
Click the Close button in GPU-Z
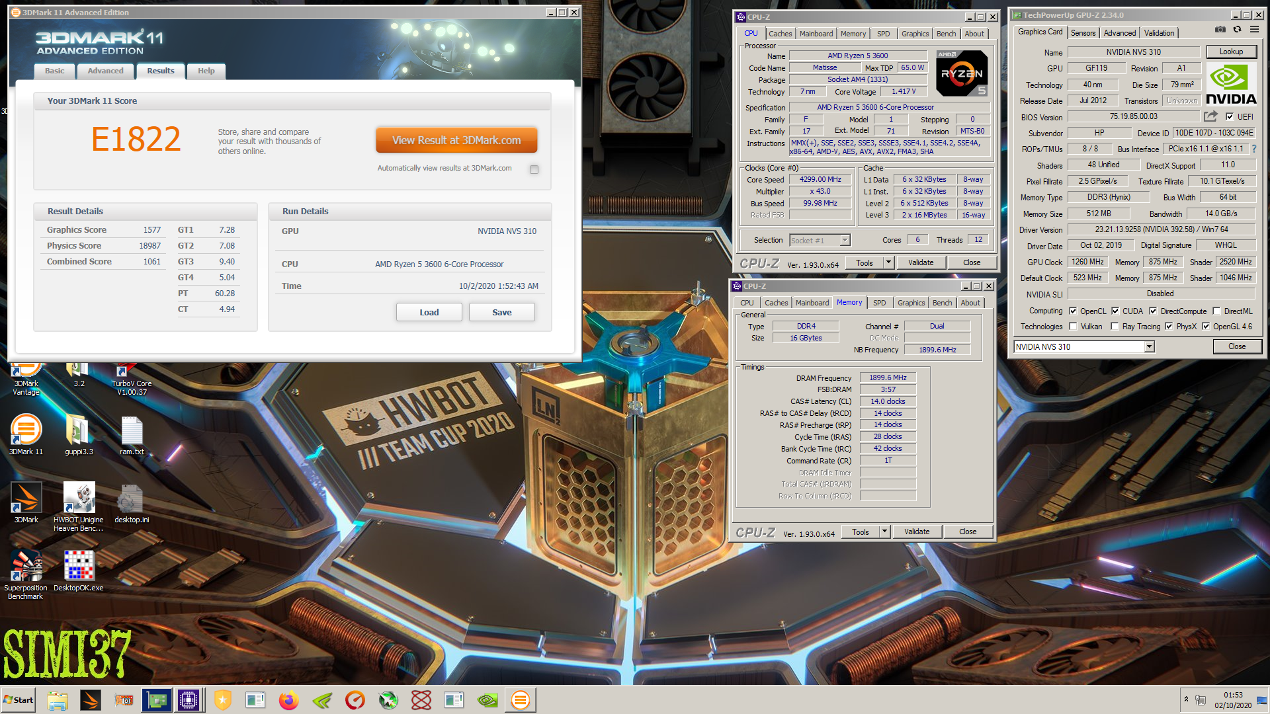1237,346
